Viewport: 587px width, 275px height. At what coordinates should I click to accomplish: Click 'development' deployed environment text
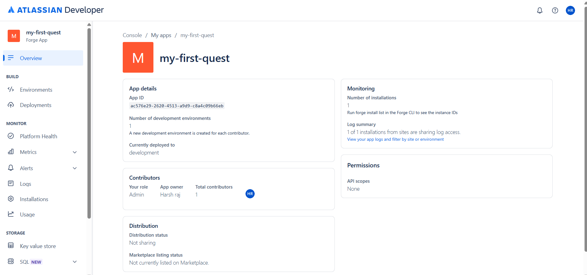coord(144,153)
